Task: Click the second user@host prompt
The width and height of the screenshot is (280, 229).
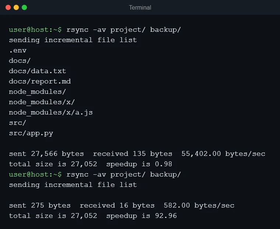Action: coord(35,174)
